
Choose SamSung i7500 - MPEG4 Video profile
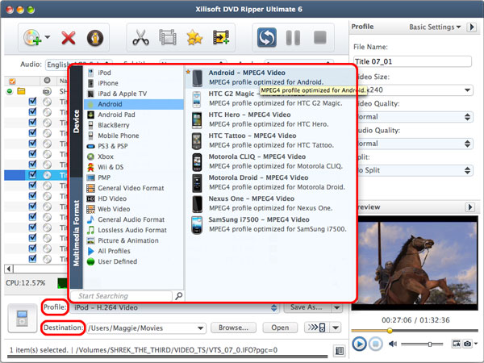270,224
